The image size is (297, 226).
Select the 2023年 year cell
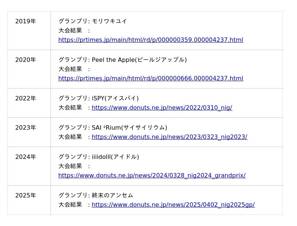(26, 128)
